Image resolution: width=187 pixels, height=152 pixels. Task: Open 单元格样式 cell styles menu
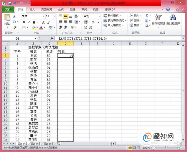(x=114, y=25)
